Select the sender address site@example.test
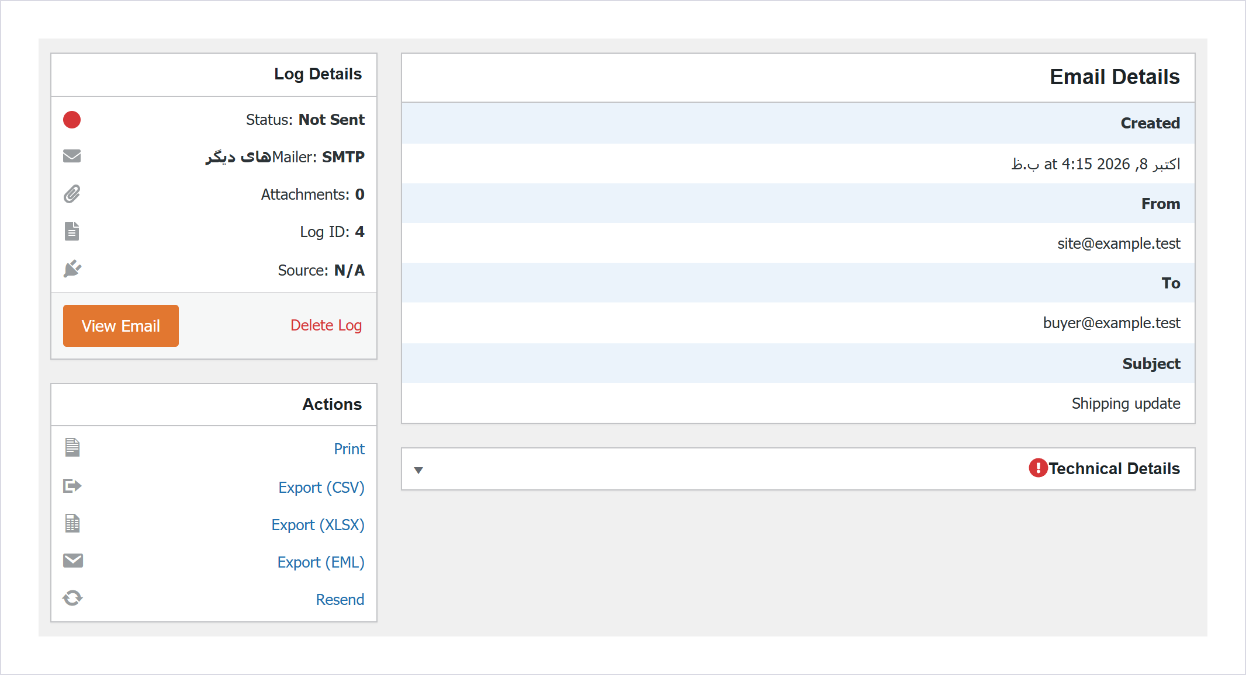Viewport: 1246px width, 675px height. pos(1119,243)
